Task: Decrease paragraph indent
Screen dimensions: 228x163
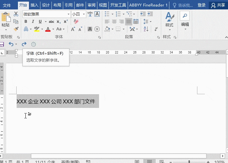Action: point(143,14)
